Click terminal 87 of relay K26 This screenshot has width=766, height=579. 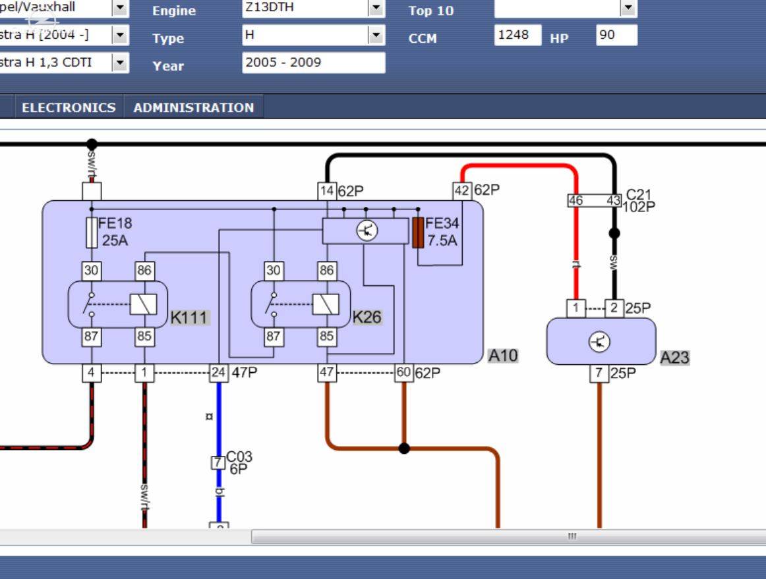click(274, 337)
